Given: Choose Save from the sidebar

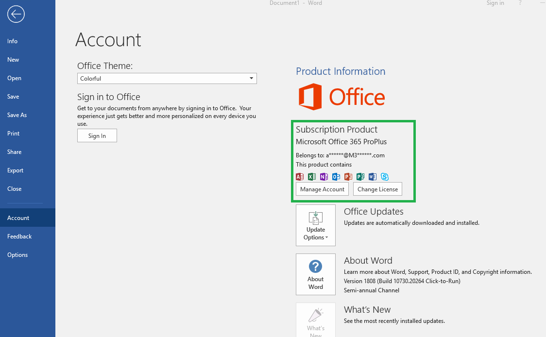Looking at the screenshot, I should (x=28, y=97).
